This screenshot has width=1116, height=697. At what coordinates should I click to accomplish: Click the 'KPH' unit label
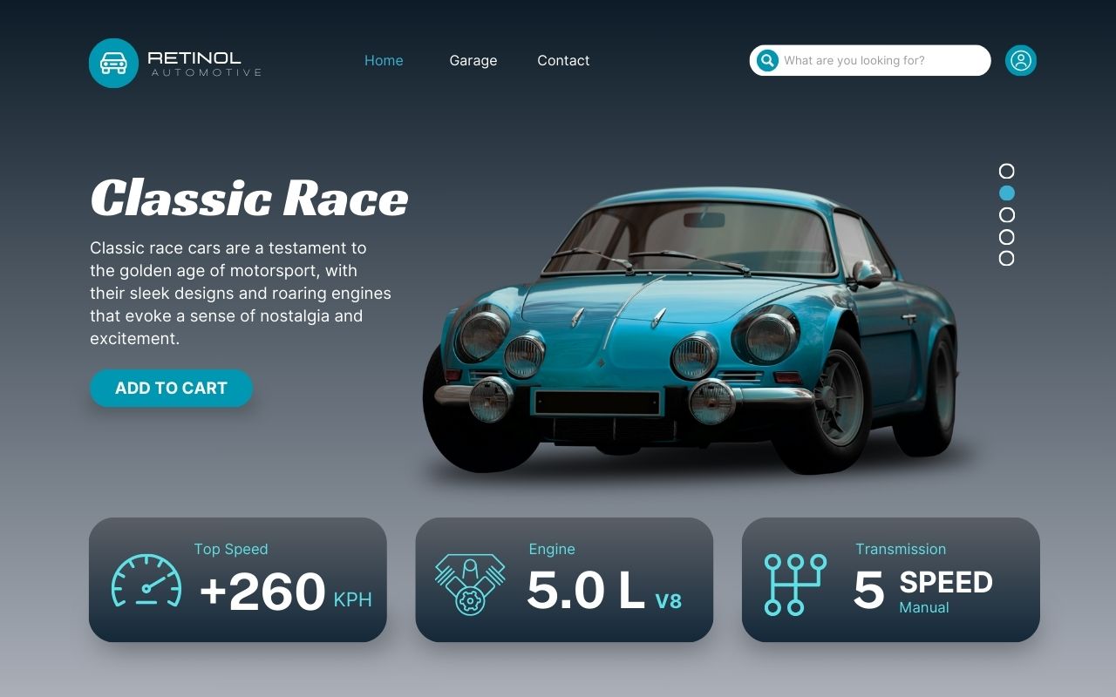pos(353,599)
